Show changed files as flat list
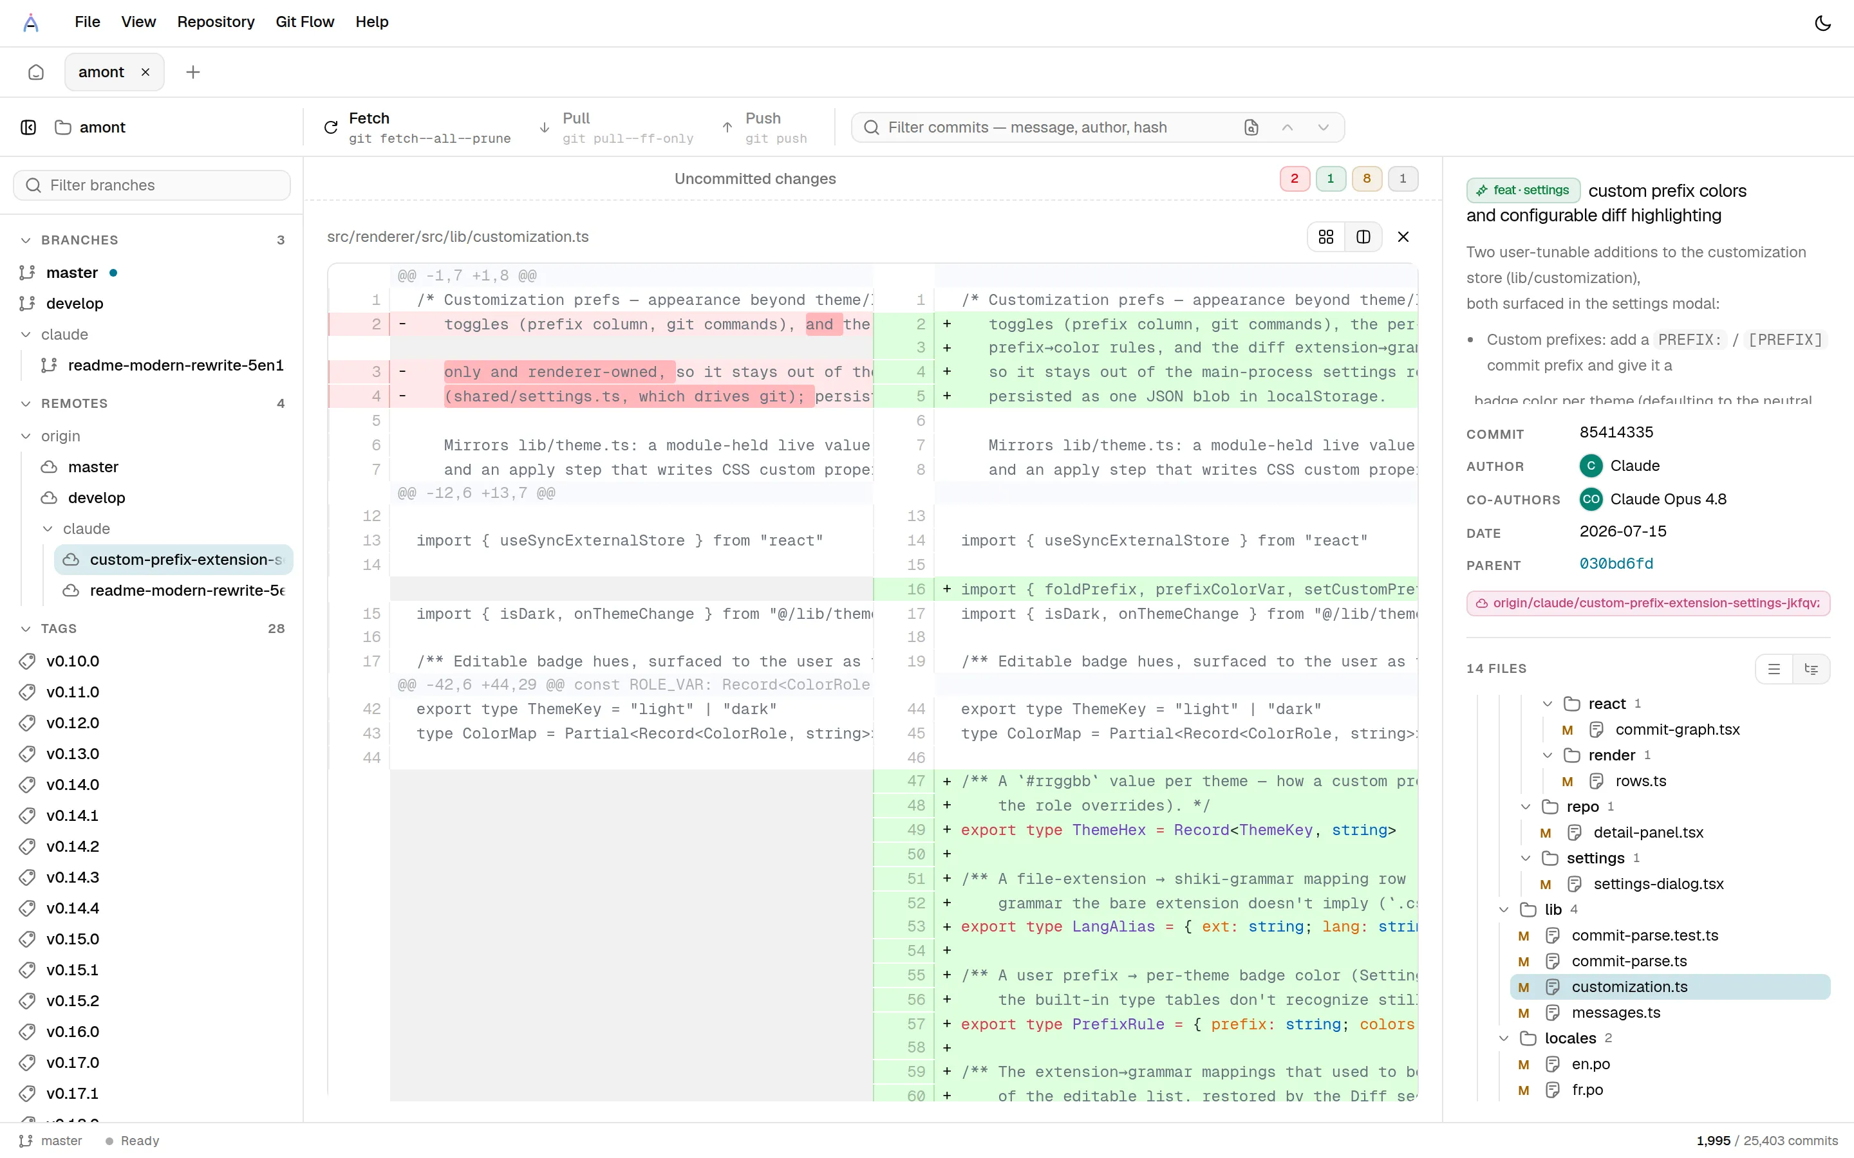Screen dimensions: 1854x1158 point(1774,668)
